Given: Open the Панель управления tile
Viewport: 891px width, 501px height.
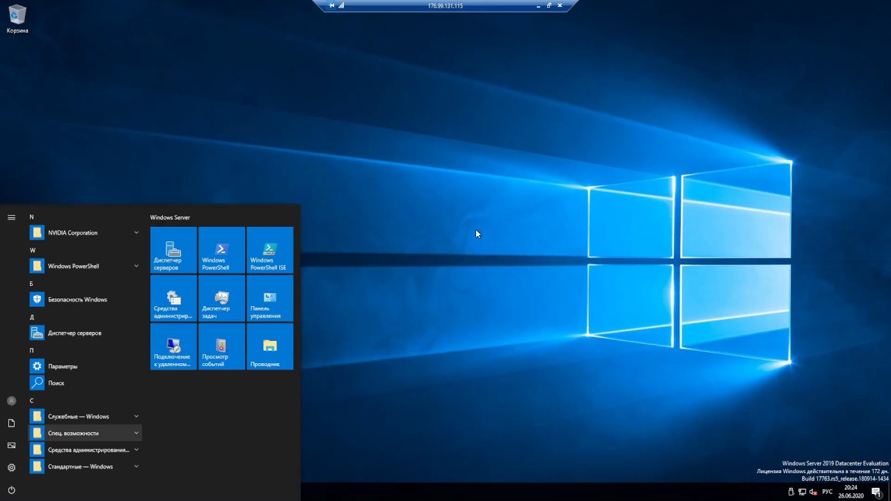Looking at the screenshot, I should (270, 298).
